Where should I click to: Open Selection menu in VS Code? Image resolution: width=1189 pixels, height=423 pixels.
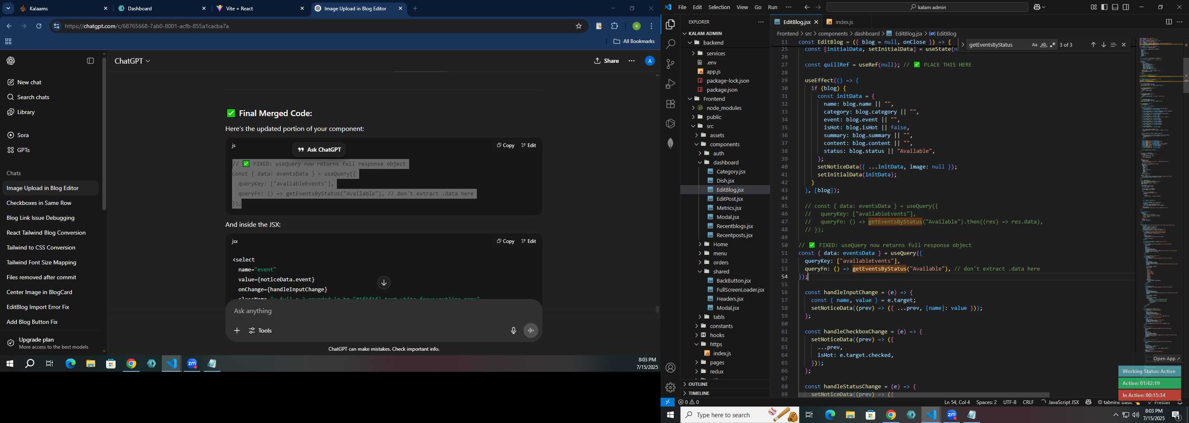[x=719, y=7]
